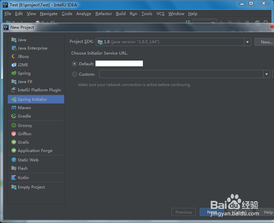Screen dimensions: 274x223
Task: Select the Default service URL radio
Action: coord(74,64)
